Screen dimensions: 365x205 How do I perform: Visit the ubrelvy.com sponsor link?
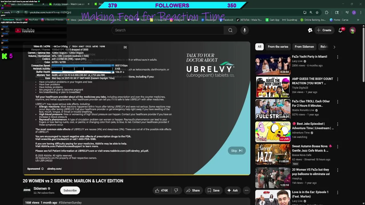(x=54, y=169)
